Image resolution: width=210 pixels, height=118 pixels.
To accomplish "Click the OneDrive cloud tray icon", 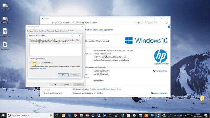I will coord(178,115).
